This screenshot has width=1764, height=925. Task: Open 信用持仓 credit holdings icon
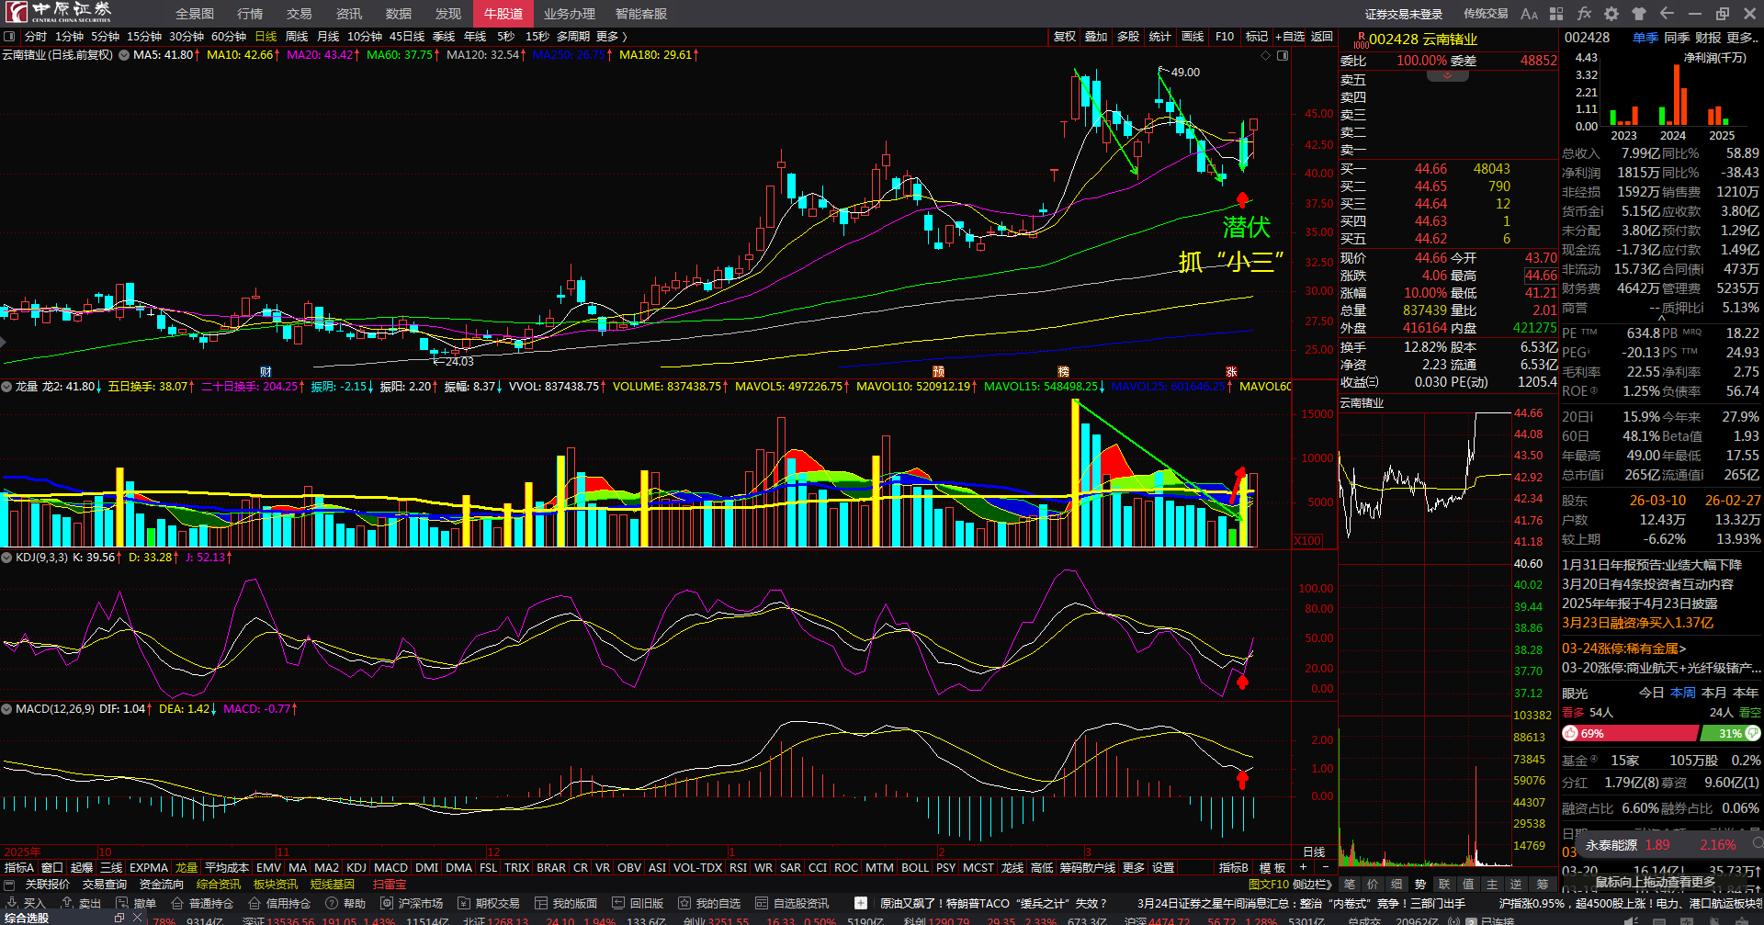point(254,904)
